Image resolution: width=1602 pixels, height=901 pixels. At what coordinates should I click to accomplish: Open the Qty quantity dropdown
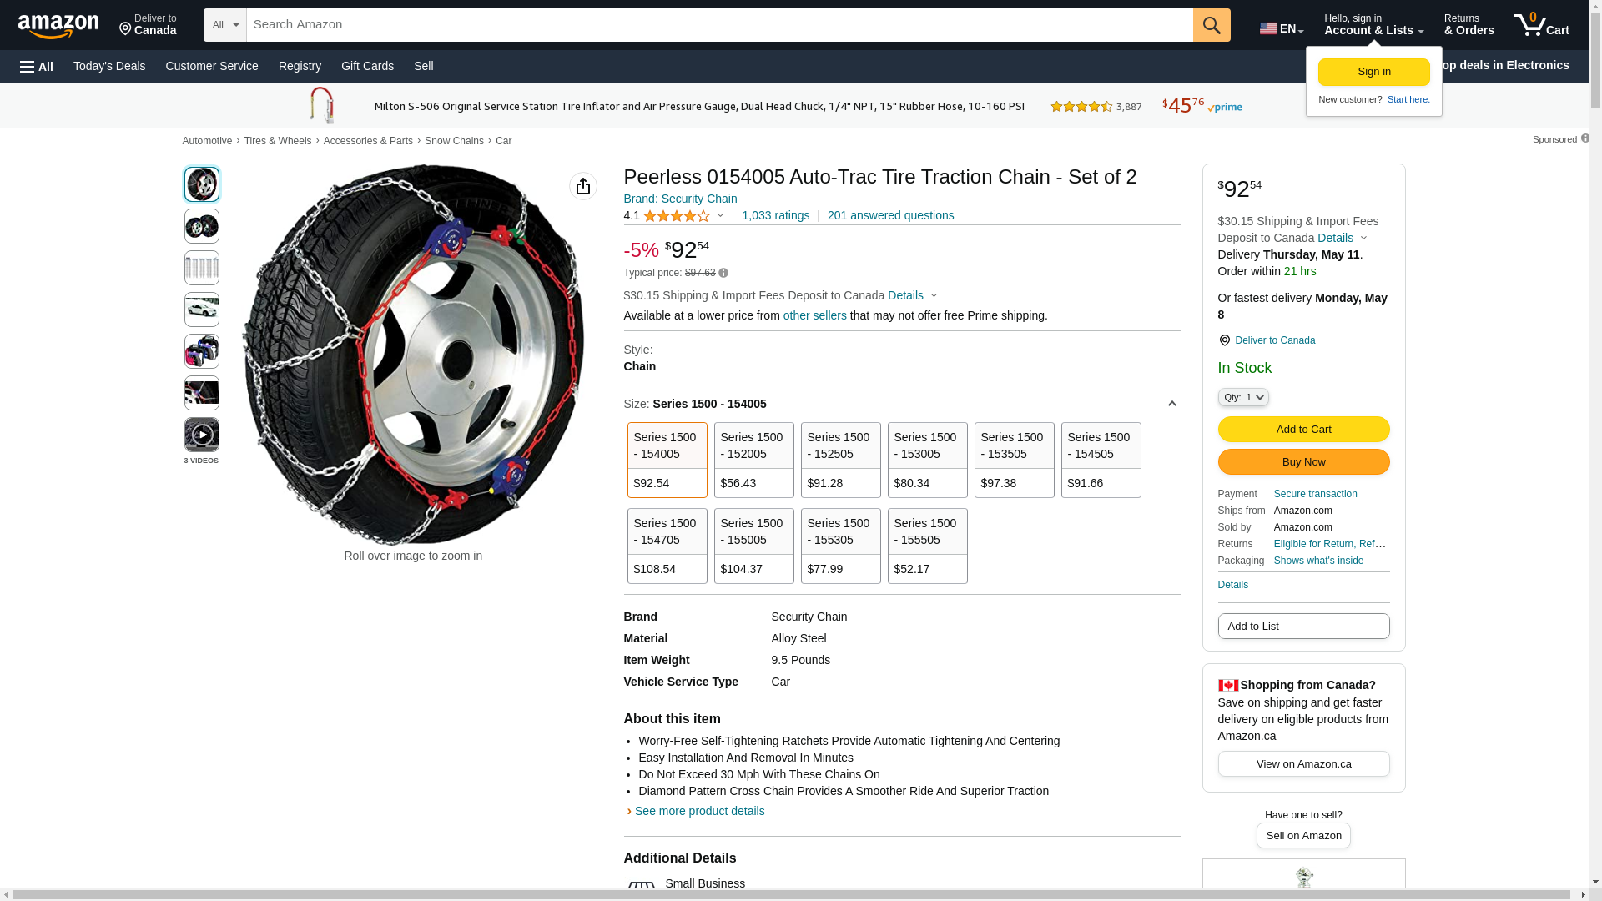1242,398
